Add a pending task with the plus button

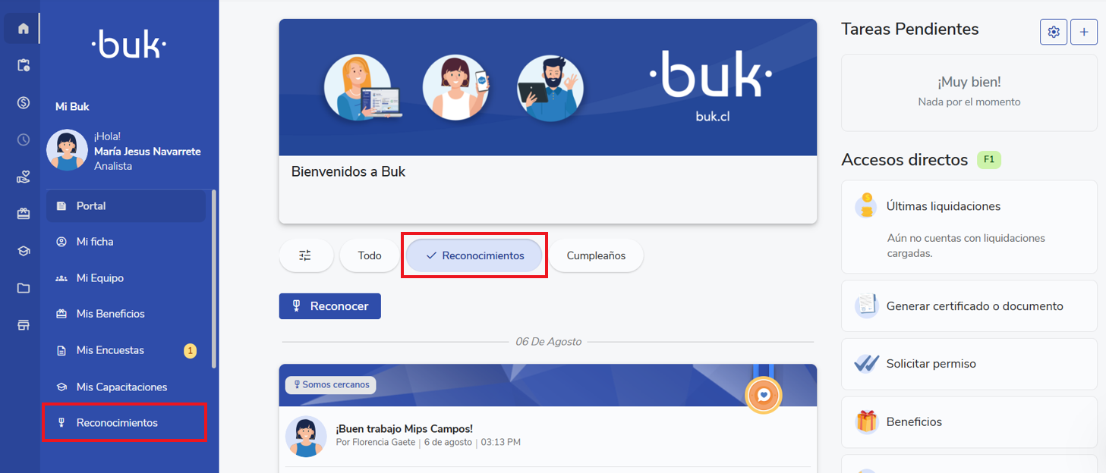click(1084, 32)
